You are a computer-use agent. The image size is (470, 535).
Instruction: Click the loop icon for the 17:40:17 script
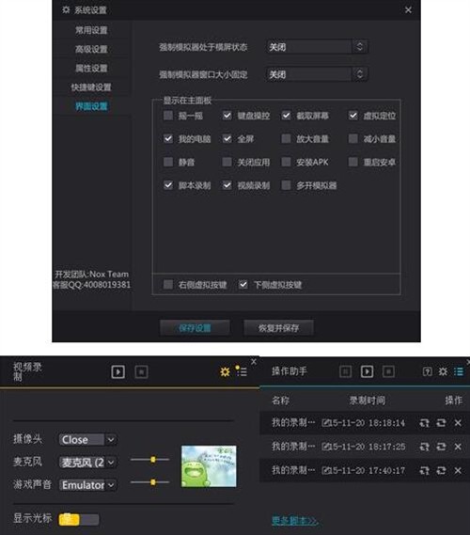(441, 470)
